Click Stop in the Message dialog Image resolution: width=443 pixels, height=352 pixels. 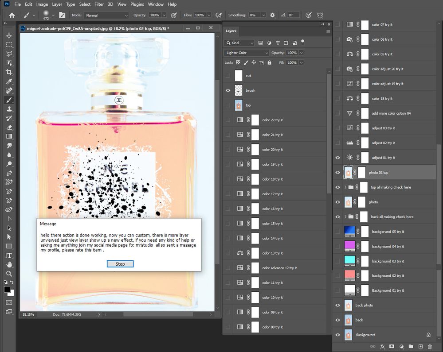pos(120,264)
